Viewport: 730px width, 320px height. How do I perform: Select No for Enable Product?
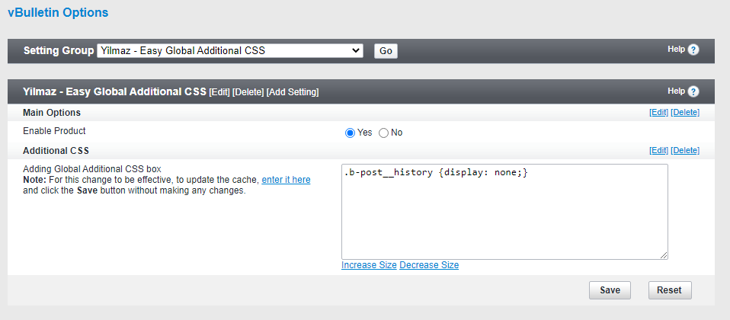(x=383, y=133)
